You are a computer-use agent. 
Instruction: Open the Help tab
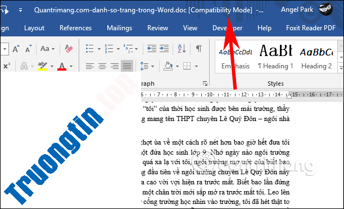click(264, 28)
